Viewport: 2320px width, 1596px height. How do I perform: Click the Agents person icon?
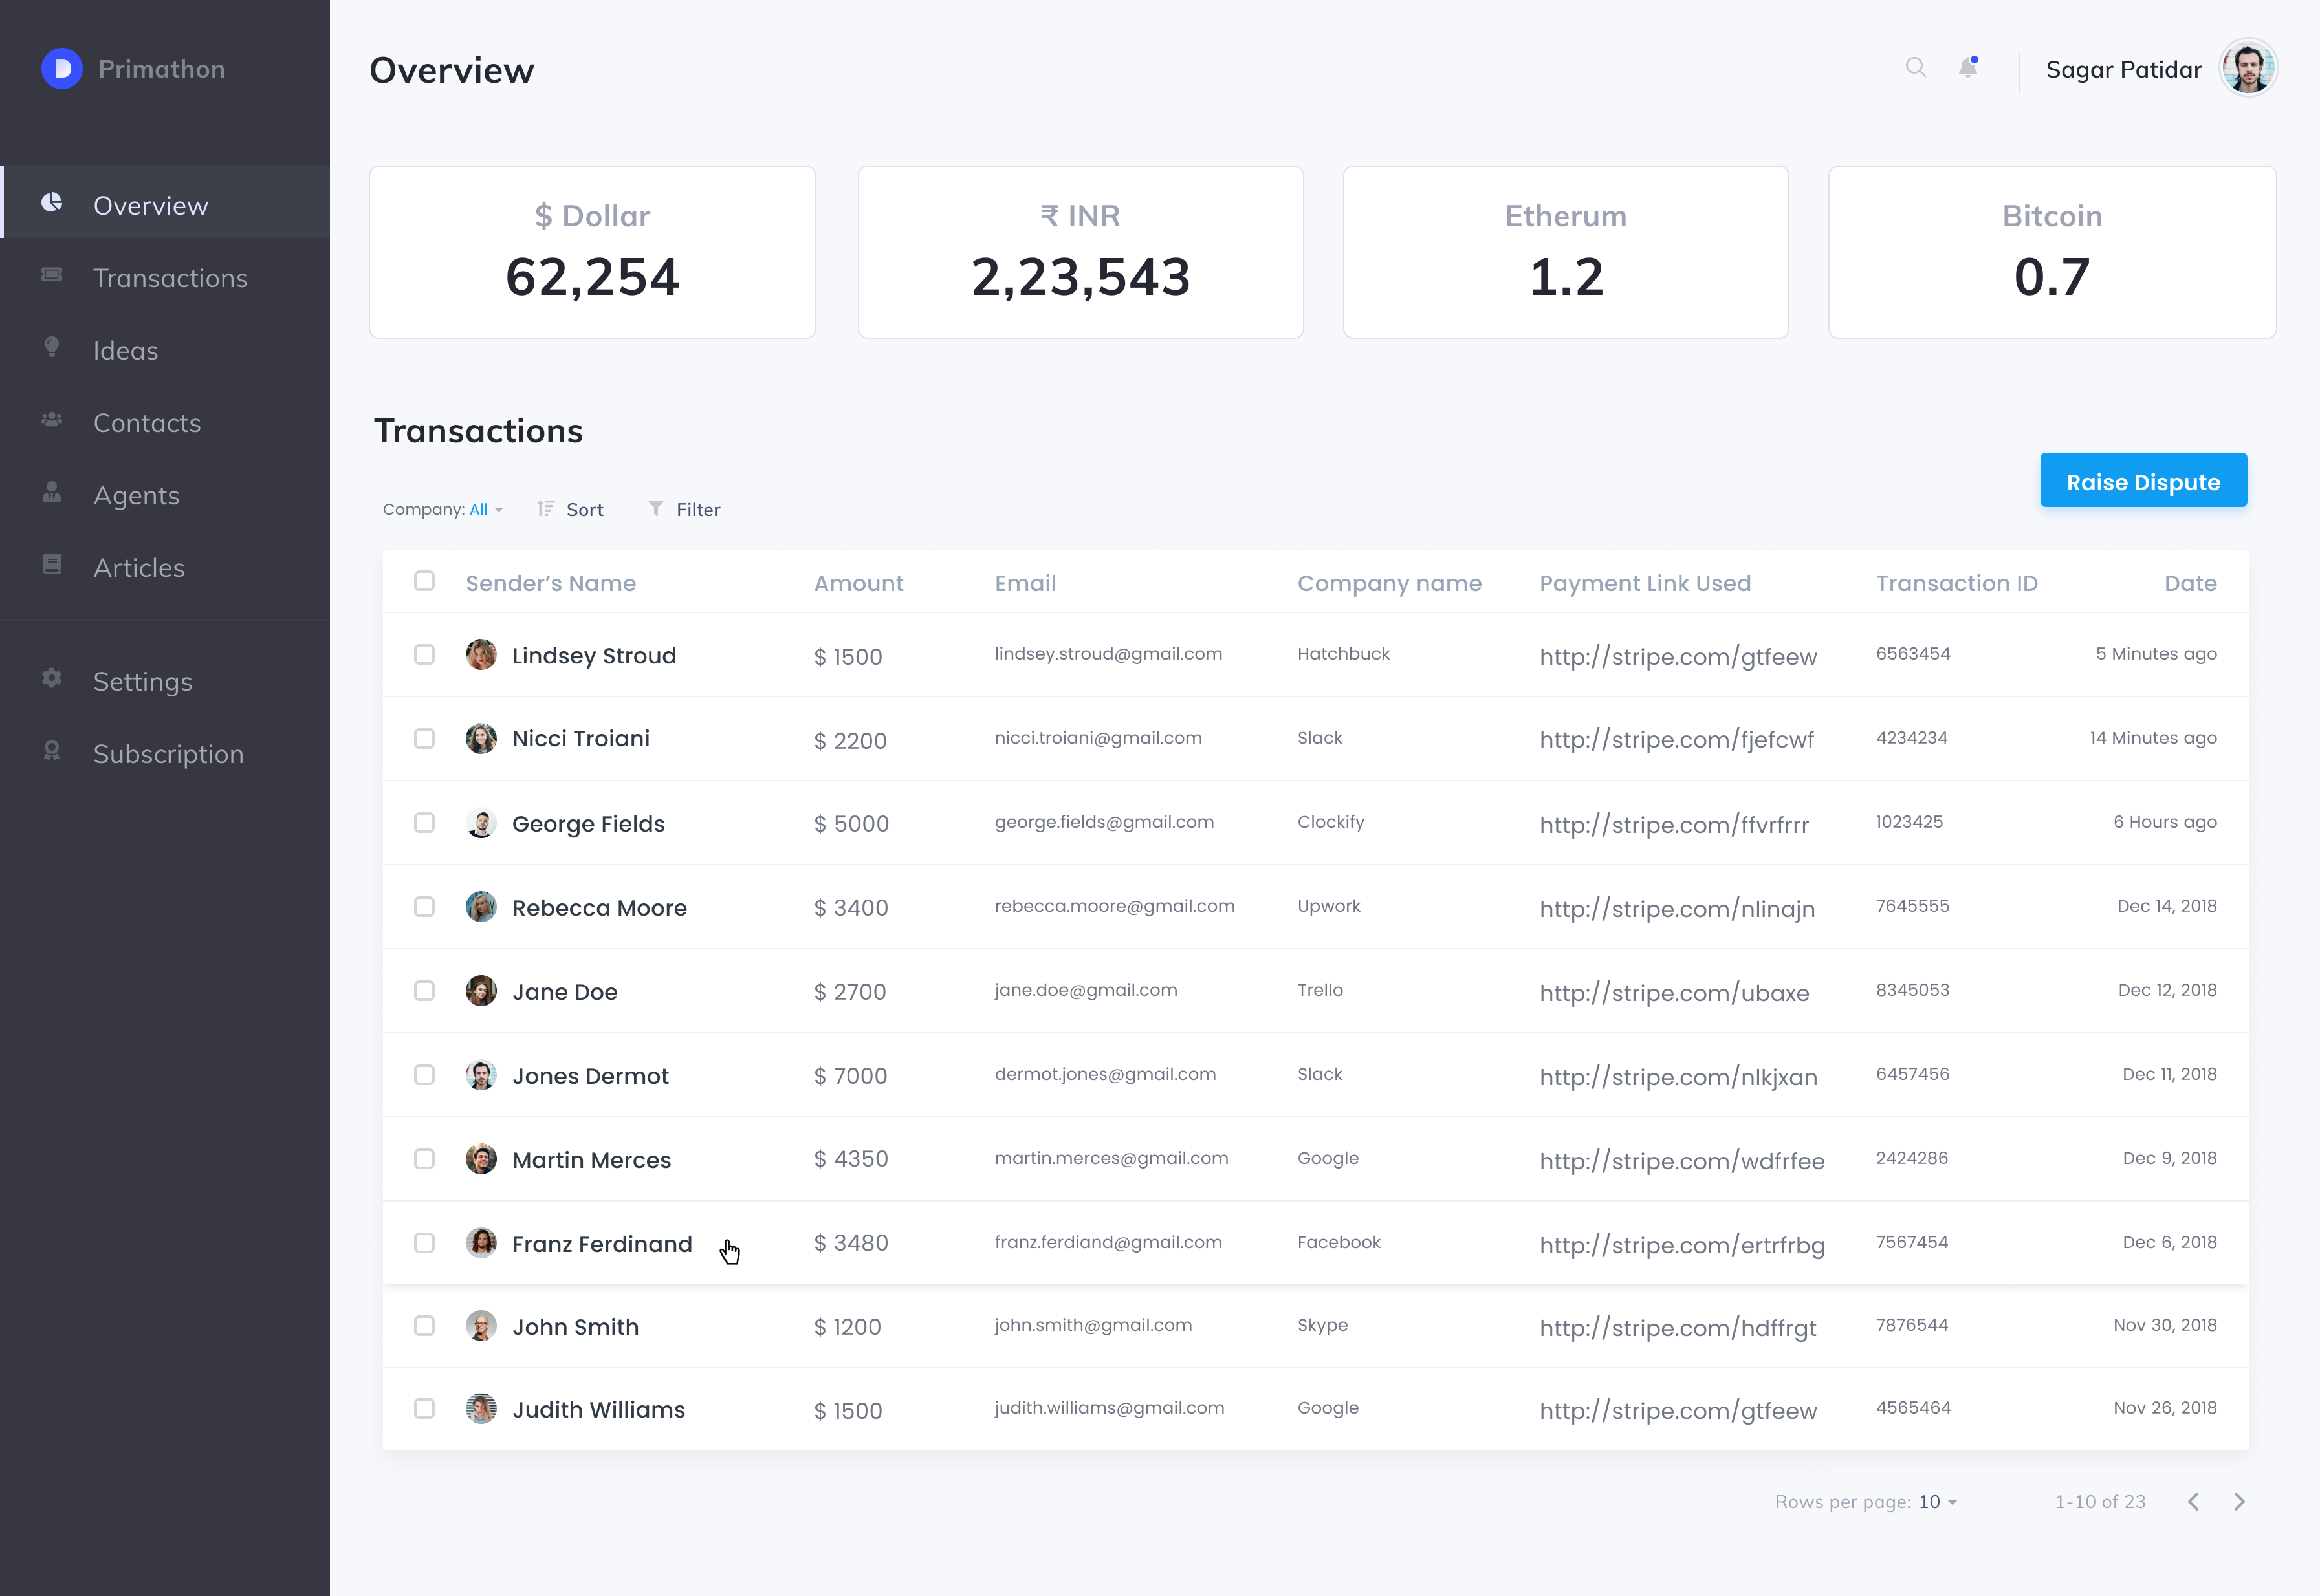[x=51, y=492]
